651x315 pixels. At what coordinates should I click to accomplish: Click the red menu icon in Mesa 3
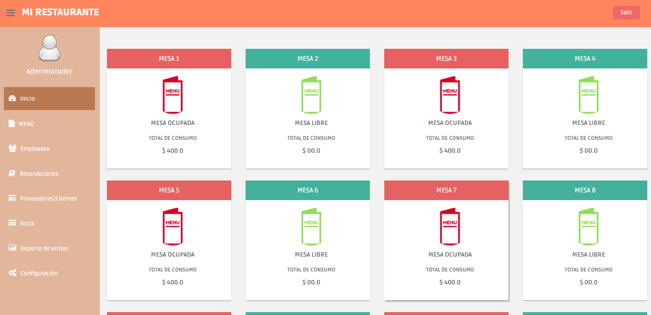click(x=450, y=95)
